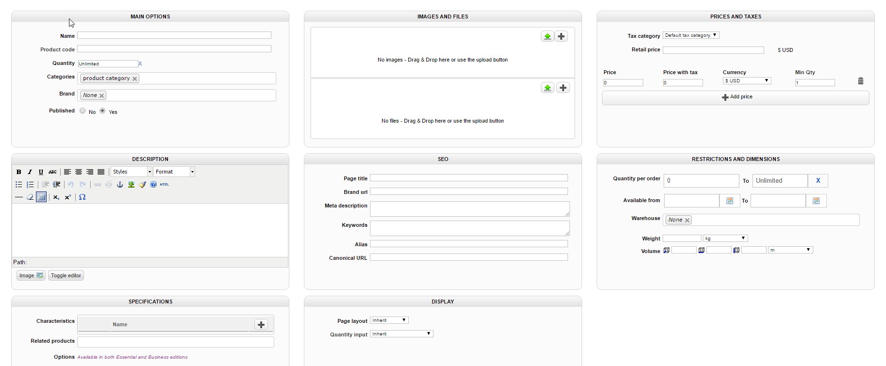Open the Available from calendar picker
Screen dimensions: 886x366
coord(730,201)
